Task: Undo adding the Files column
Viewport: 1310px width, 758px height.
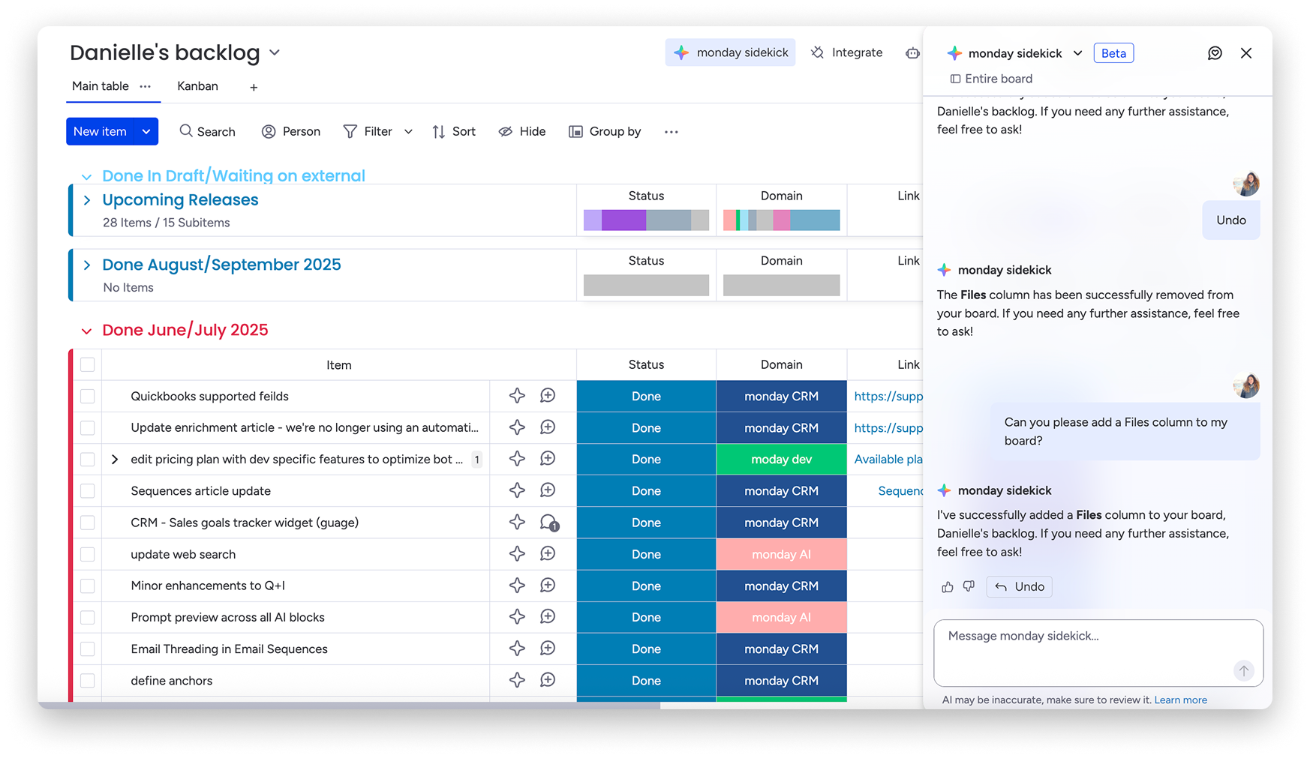Action: (x=1020, y=586)
